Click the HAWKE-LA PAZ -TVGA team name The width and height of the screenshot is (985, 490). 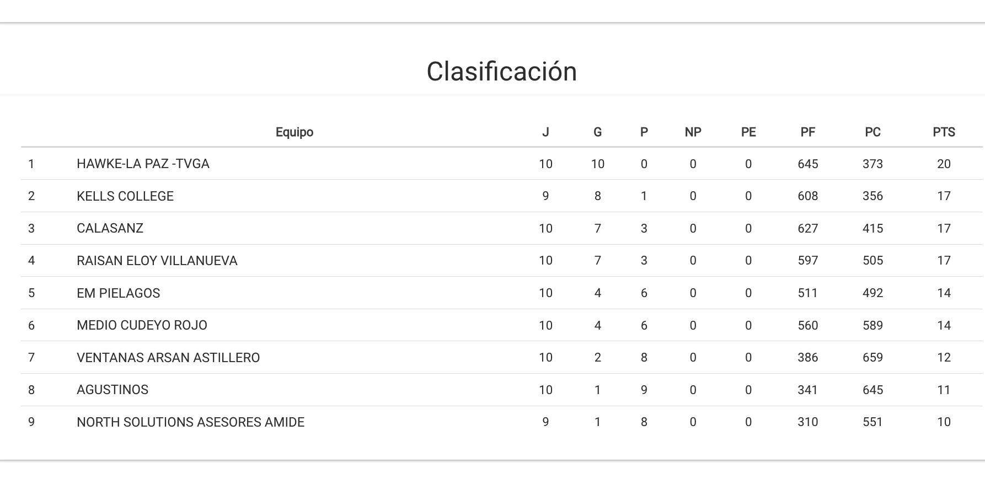point(143,164)
